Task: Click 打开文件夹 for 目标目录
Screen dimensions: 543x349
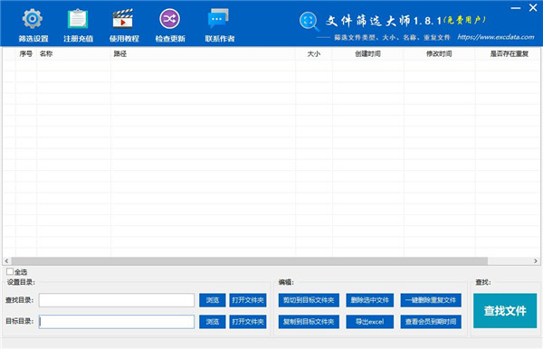Action: pyautogui.click(x=248, y=322)
